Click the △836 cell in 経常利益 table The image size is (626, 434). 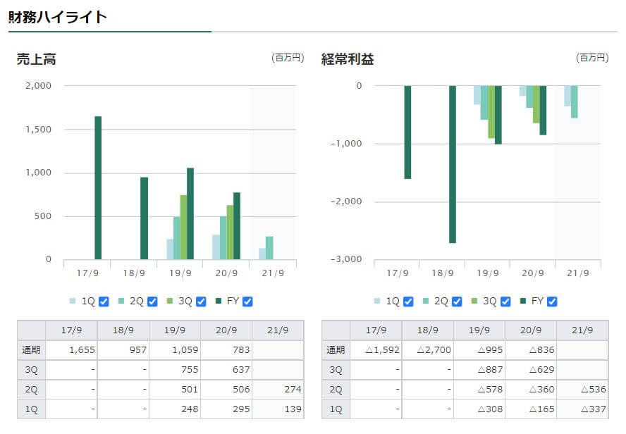coord(531,350)
